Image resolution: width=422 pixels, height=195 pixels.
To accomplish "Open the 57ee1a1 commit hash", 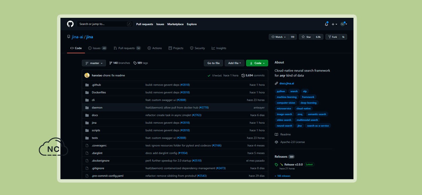I will [217, 76].
